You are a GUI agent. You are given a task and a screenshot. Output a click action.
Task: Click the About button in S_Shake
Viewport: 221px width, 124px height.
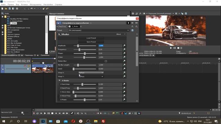point(118,34)
